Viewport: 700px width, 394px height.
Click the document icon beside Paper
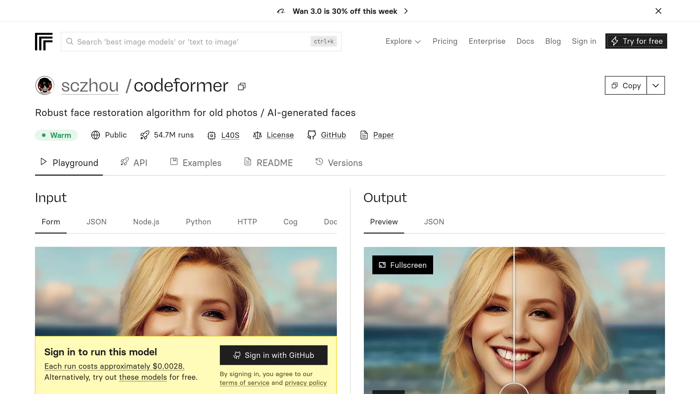[x=364, y=135]
